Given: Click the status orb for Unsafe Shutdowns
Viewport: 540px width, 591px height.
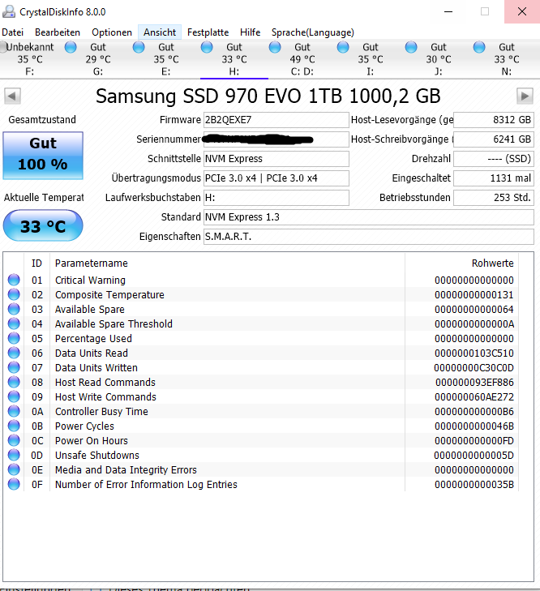Looking at the screenshot, I should (x=14, y=455).
